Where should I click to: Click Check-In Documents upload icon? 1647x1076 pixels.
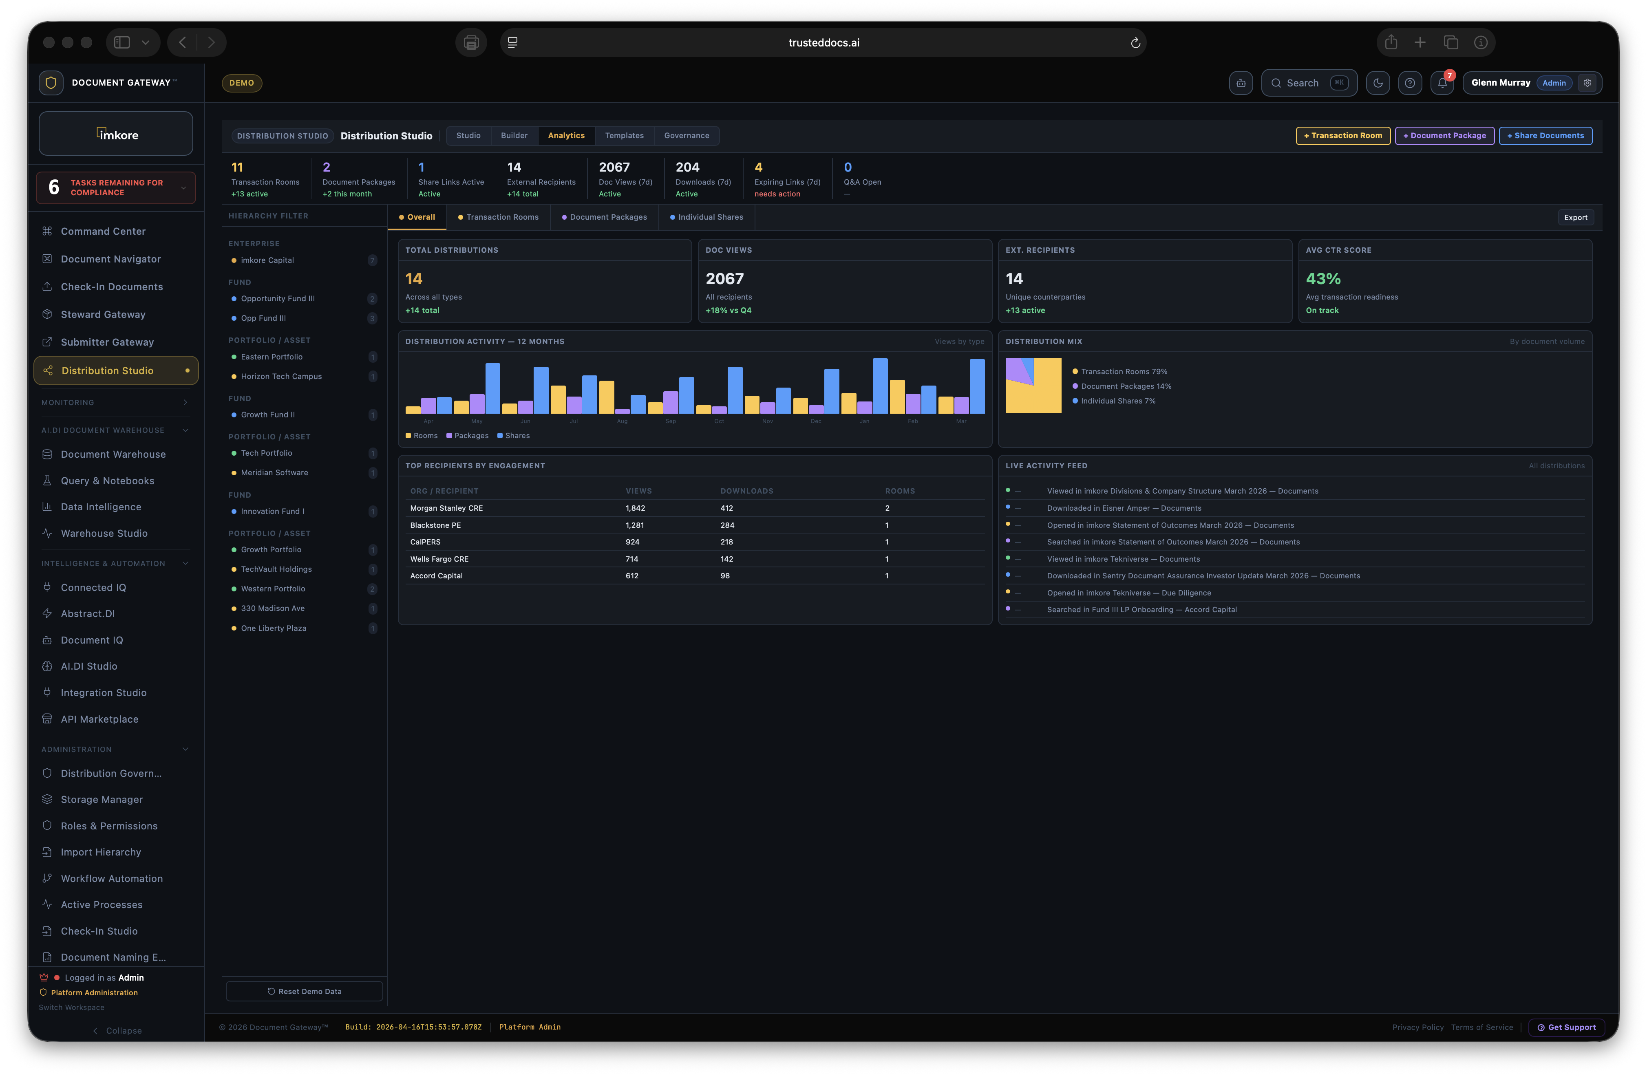47,287
